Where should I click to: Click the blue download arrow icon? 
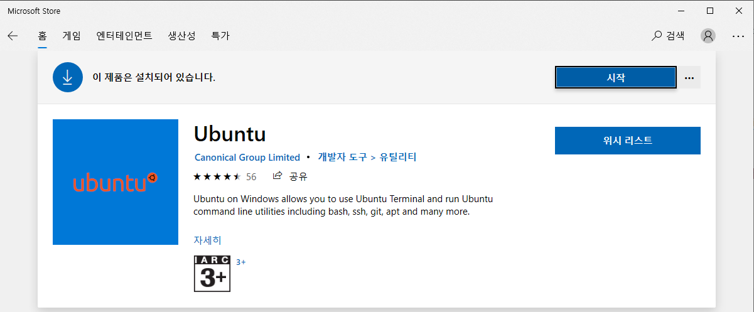click(x=68, y=77)
